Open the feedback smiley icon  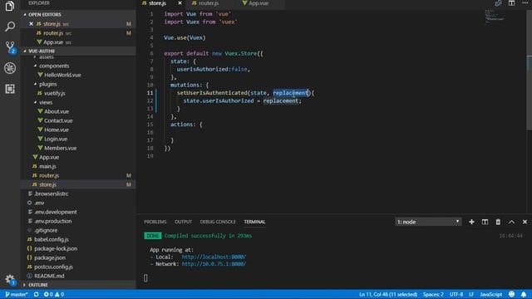pos(512,294)
